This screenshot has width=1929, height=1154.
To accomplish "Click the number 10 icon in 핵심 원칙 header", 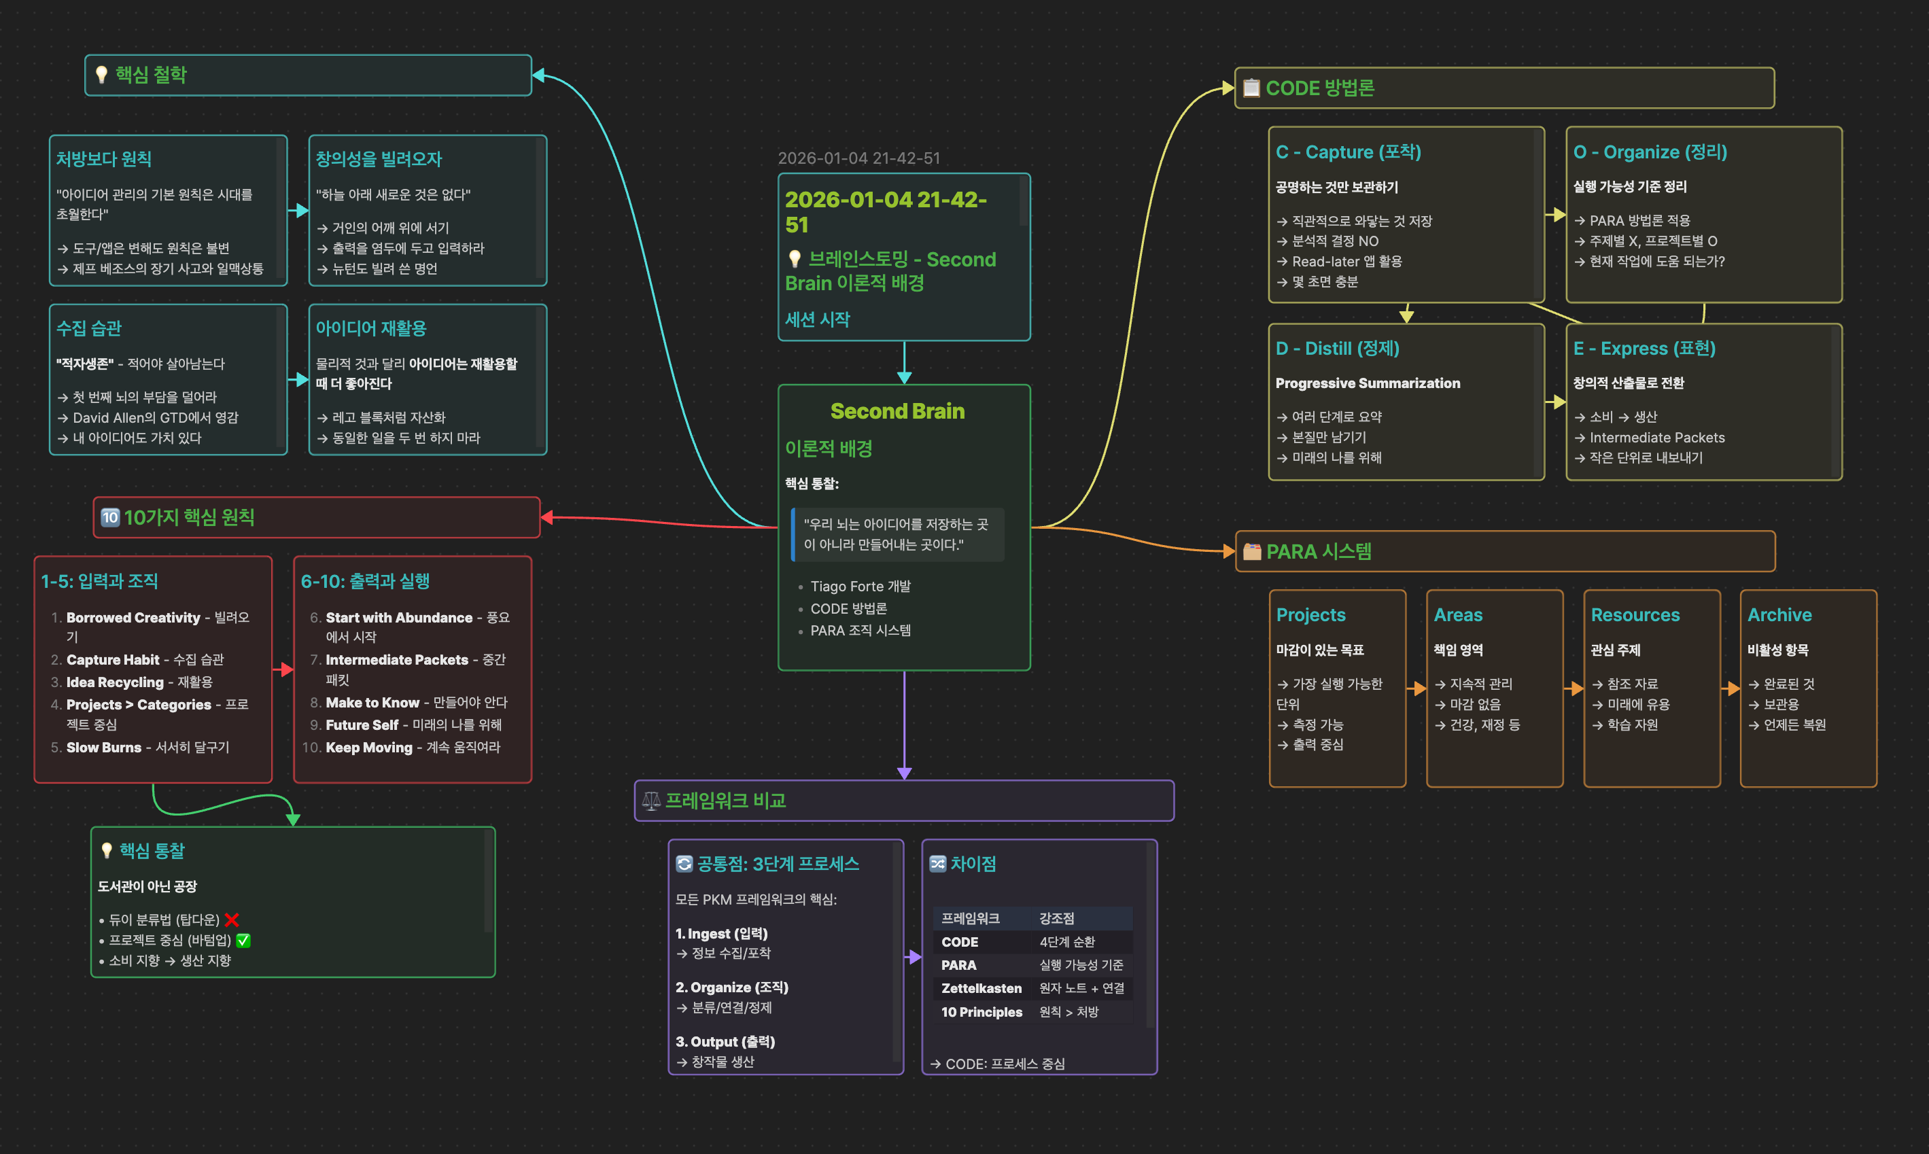I will coord(110,517).
